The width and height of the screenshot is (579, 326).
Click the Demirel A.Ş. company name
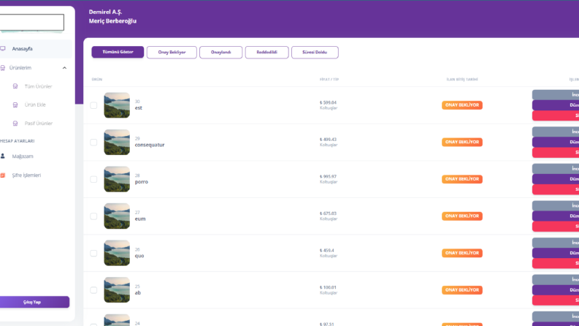coord(105,12)
